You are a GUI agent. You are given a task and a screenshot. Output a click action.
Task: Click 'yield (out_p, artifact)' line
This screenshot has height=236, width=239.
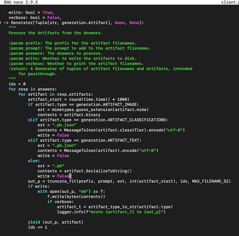55,222
